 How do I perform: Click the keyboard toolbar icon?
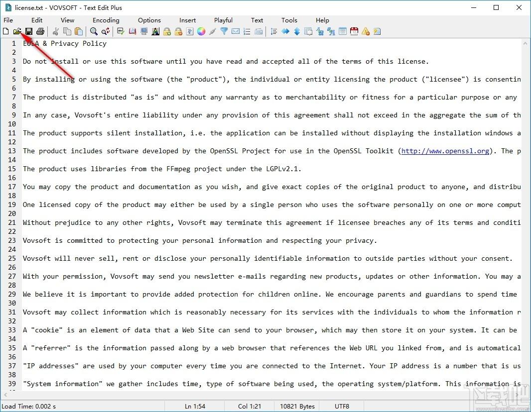[x=259, y=31]
